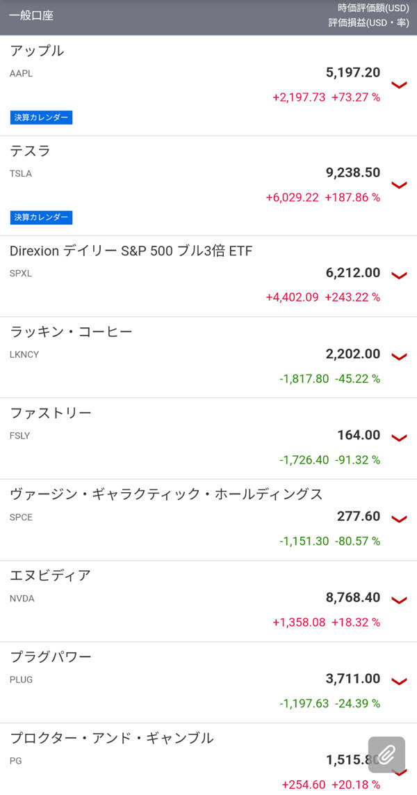
Task: Expand the Plug Power PLUG chevron
Action: (x=399, y=681)
